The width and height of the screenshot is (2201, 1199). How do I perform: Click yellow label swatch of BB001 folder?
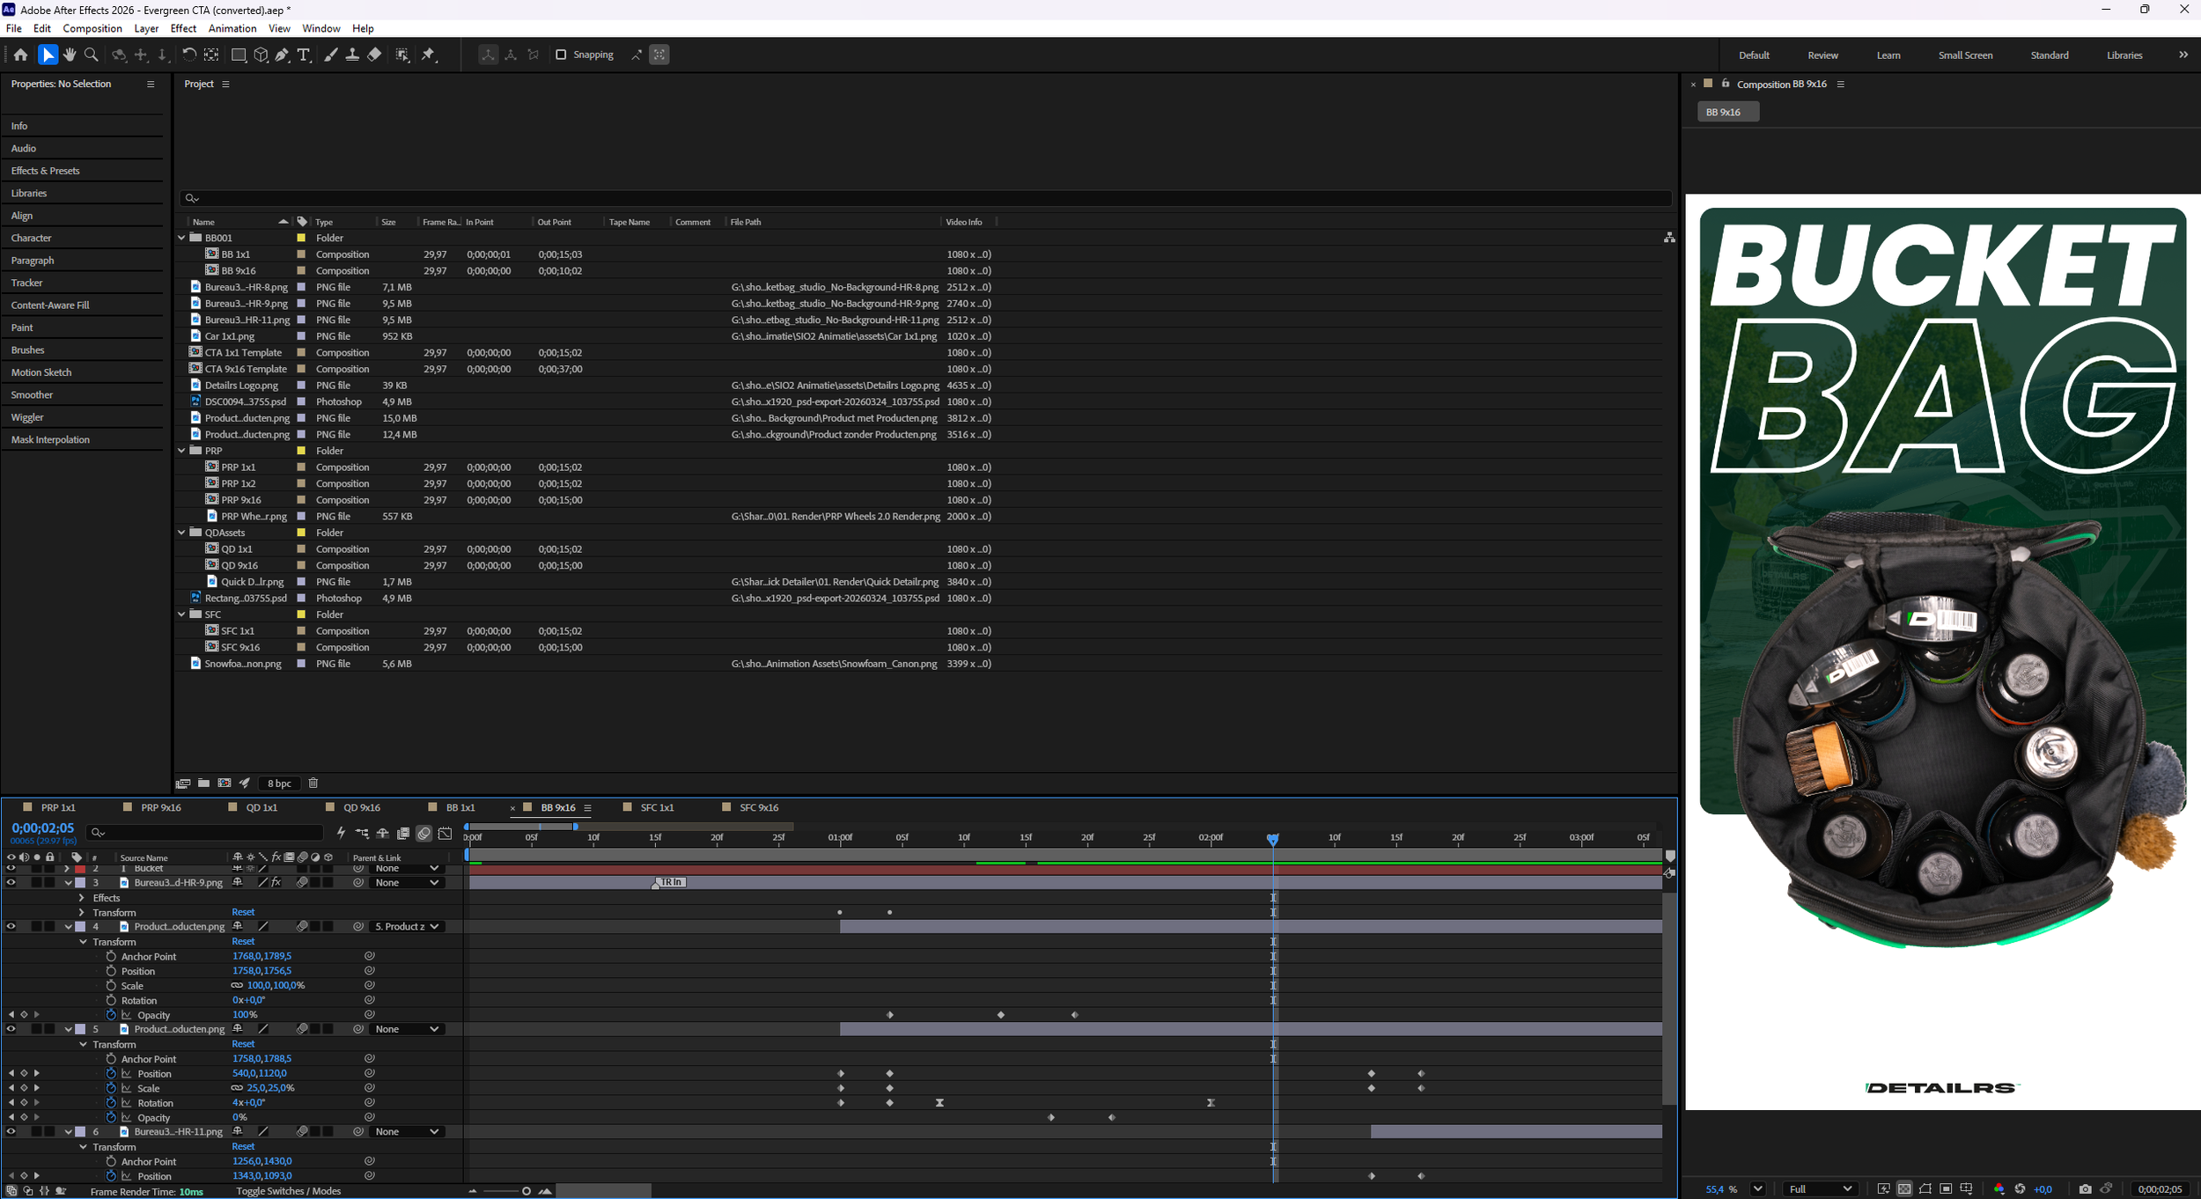pos(301,238)
